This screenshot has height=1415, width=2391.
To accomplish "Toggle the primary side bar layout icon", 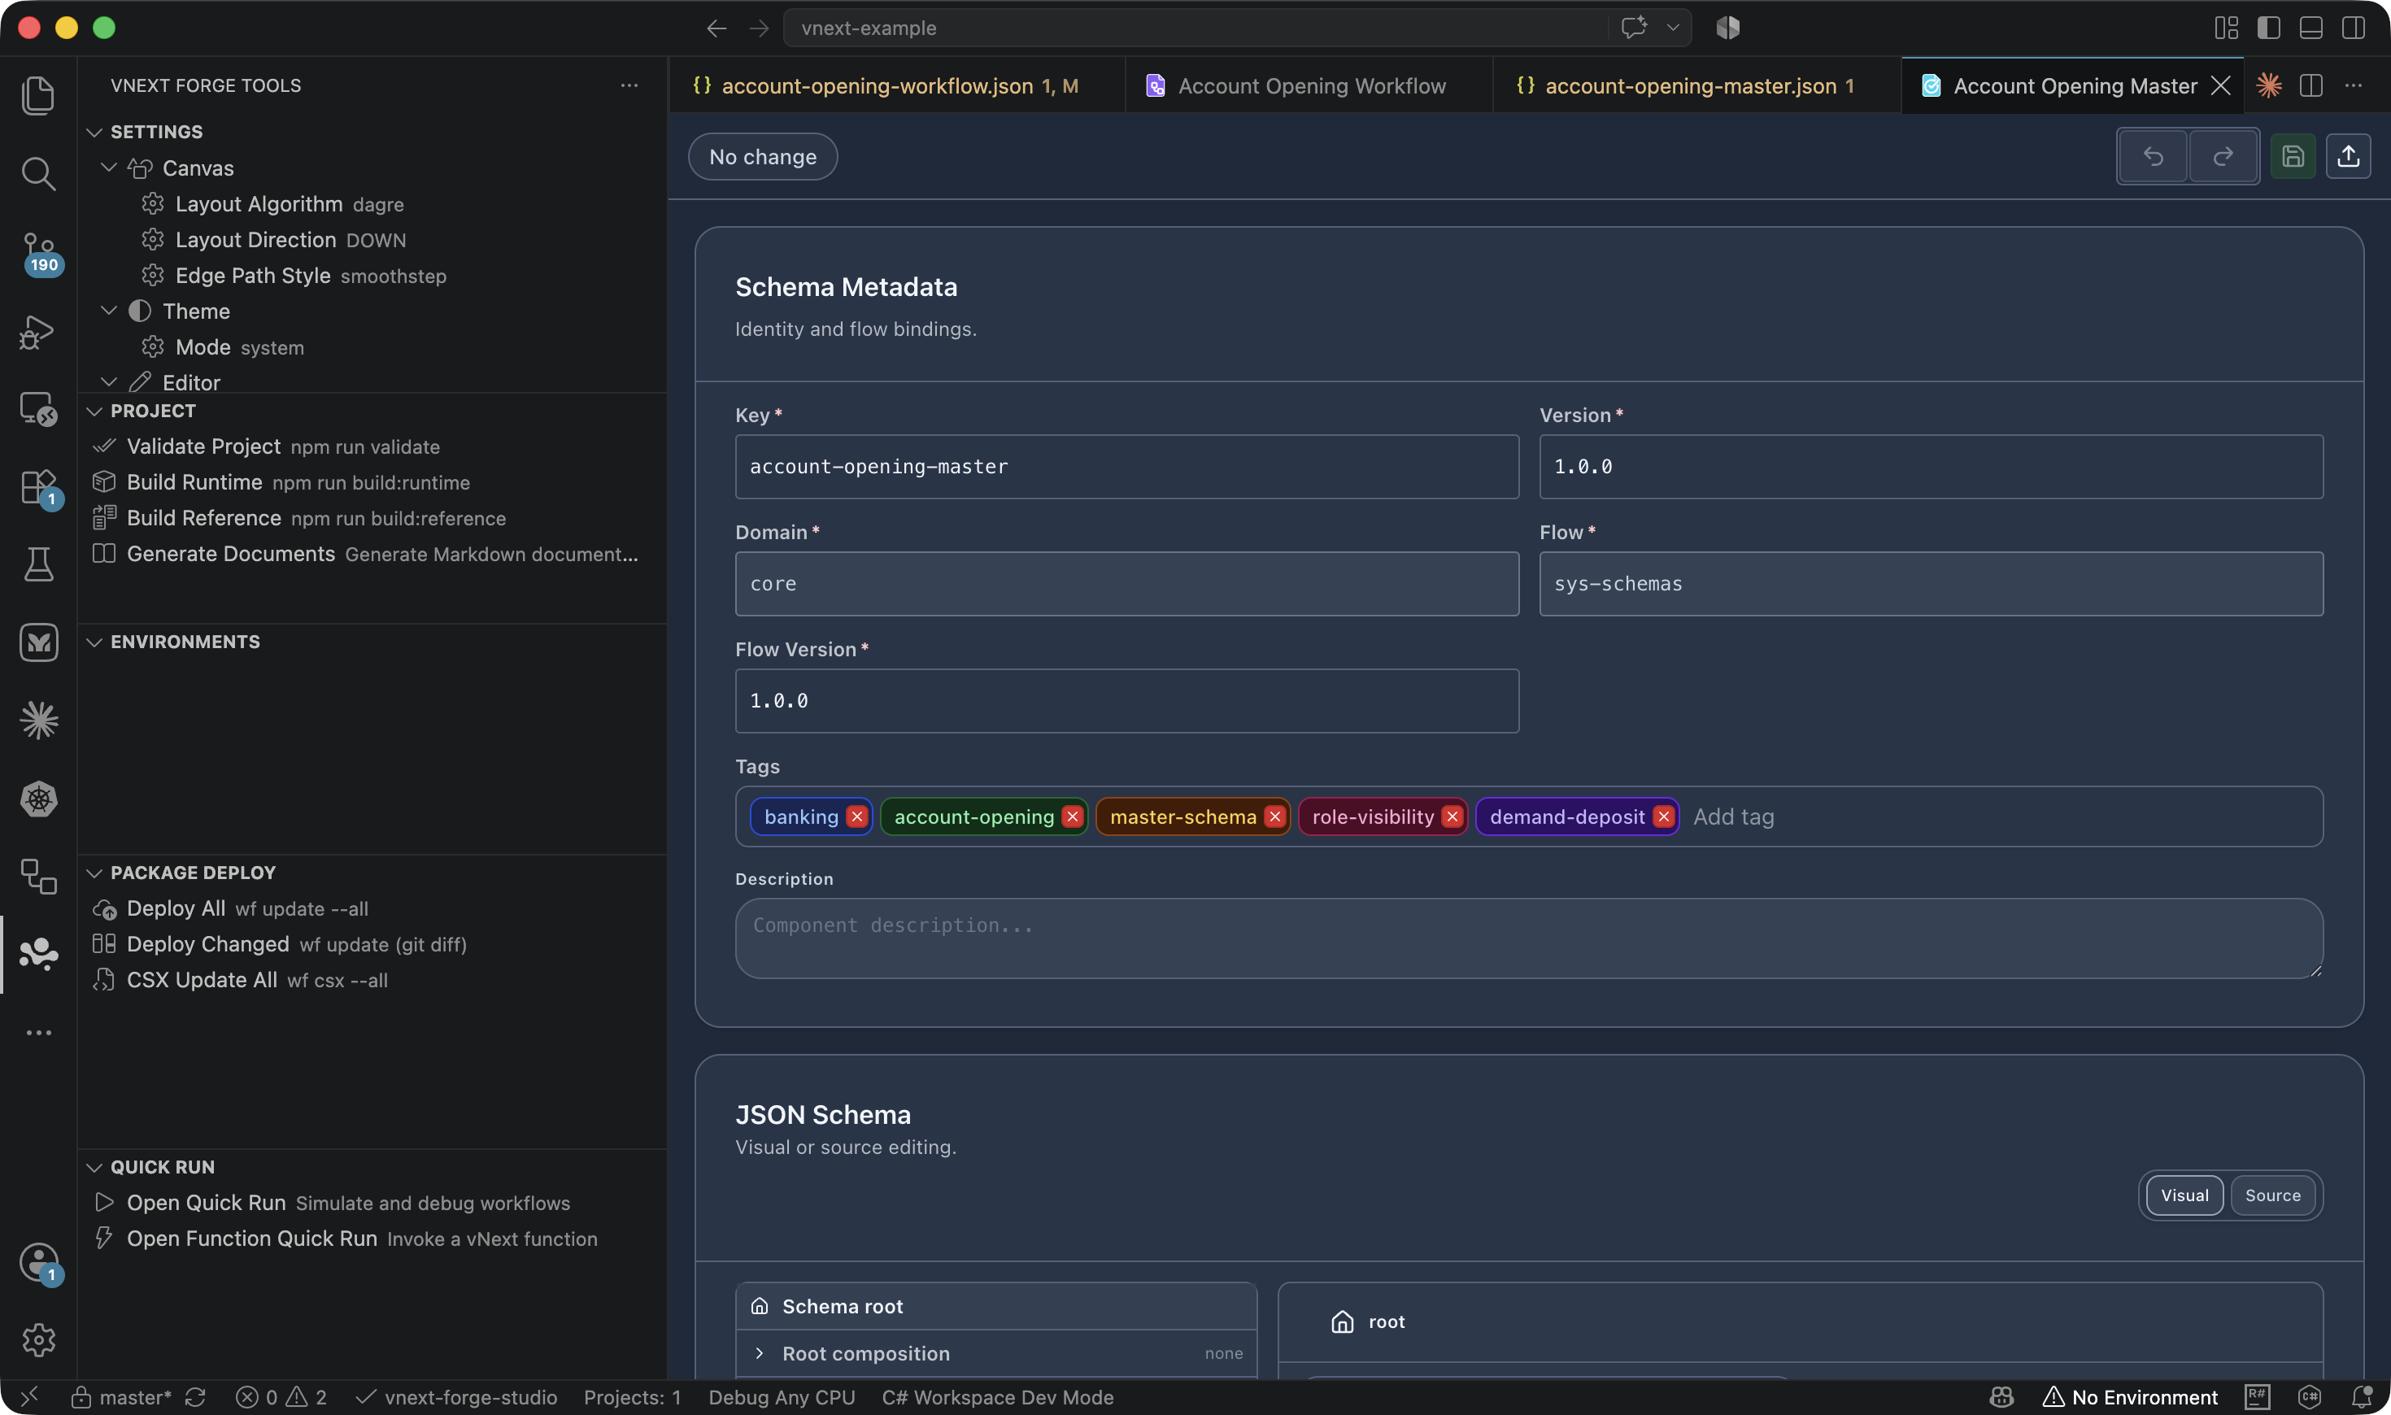I will [x=2269, y=28].
